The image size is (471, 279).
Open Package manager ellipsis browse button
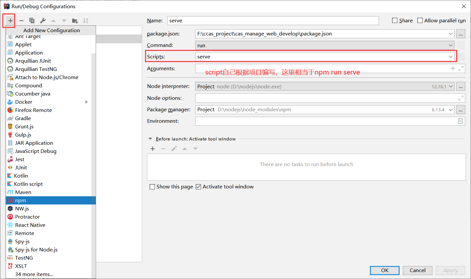point(461,110)
